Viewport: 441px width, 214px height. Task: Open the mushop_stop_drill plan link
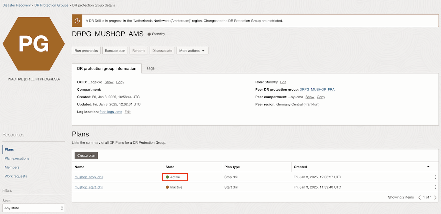[x=89, y=177]
